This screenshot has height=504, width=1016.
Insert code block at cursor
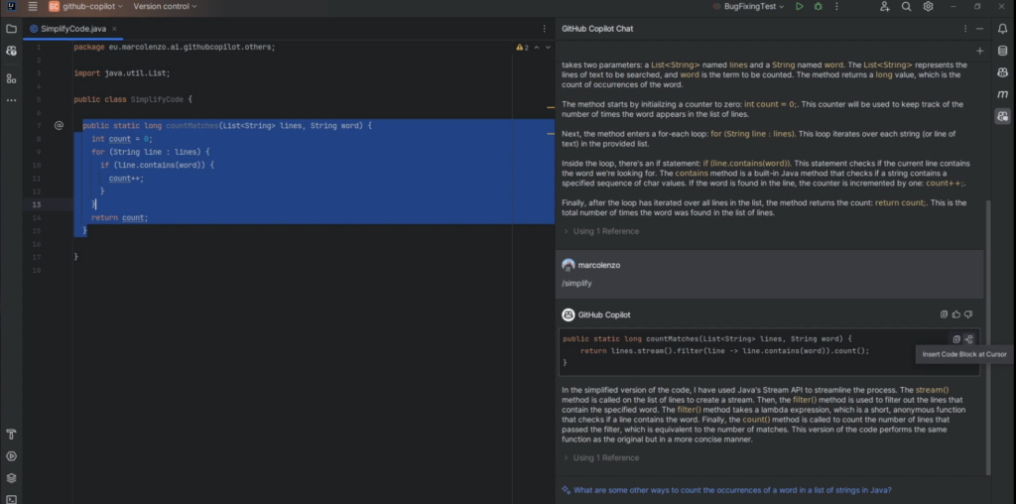968,338
